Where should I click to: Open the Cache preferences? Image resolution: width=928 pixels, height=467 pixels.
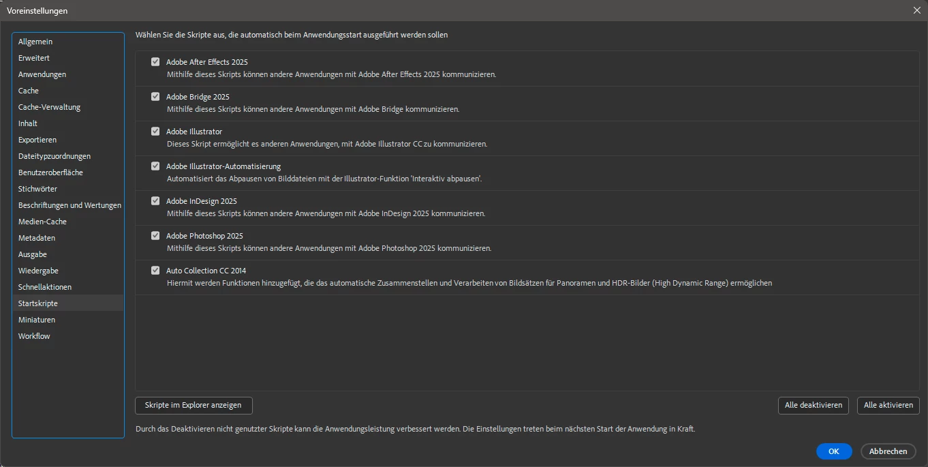[68, 91]
